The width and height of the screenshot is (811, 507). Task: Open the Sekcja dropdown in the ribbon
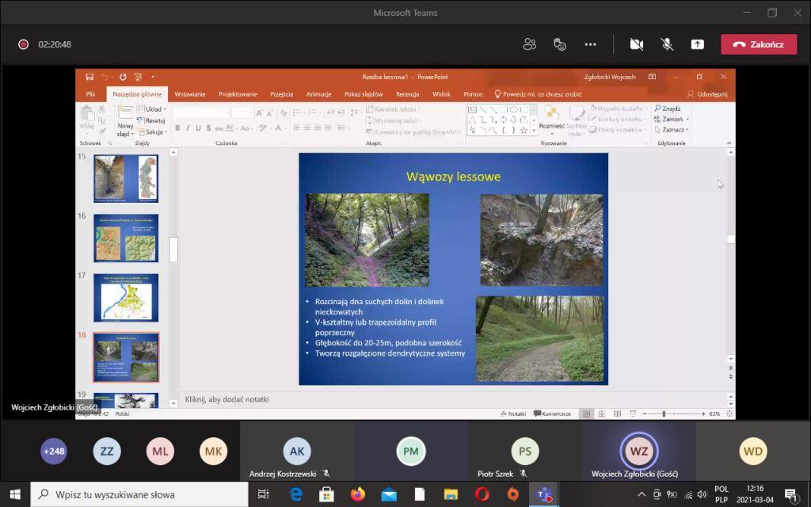[154, 132]
